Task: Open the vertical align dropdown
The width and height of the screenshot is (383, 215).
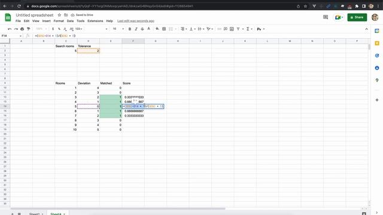Action: [192, 29]
